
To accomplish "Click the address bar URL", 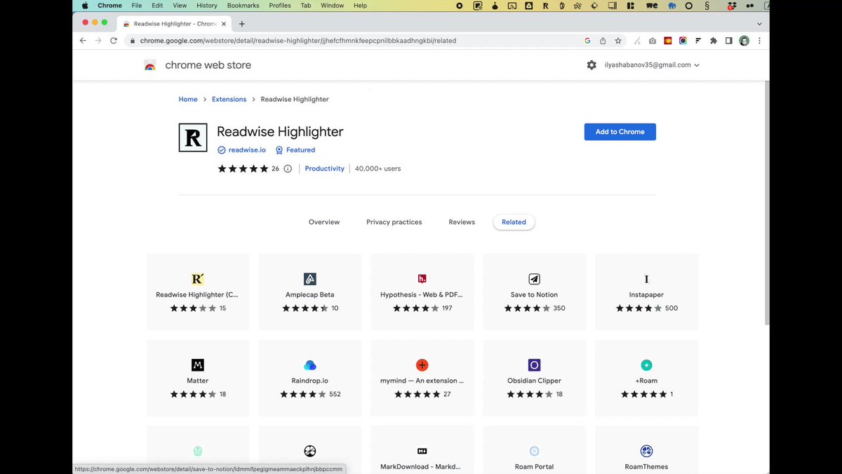I will [298, 41].
